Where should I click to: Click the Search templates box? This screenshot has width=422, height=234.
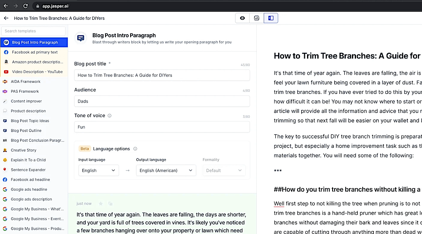pos(33,31)
